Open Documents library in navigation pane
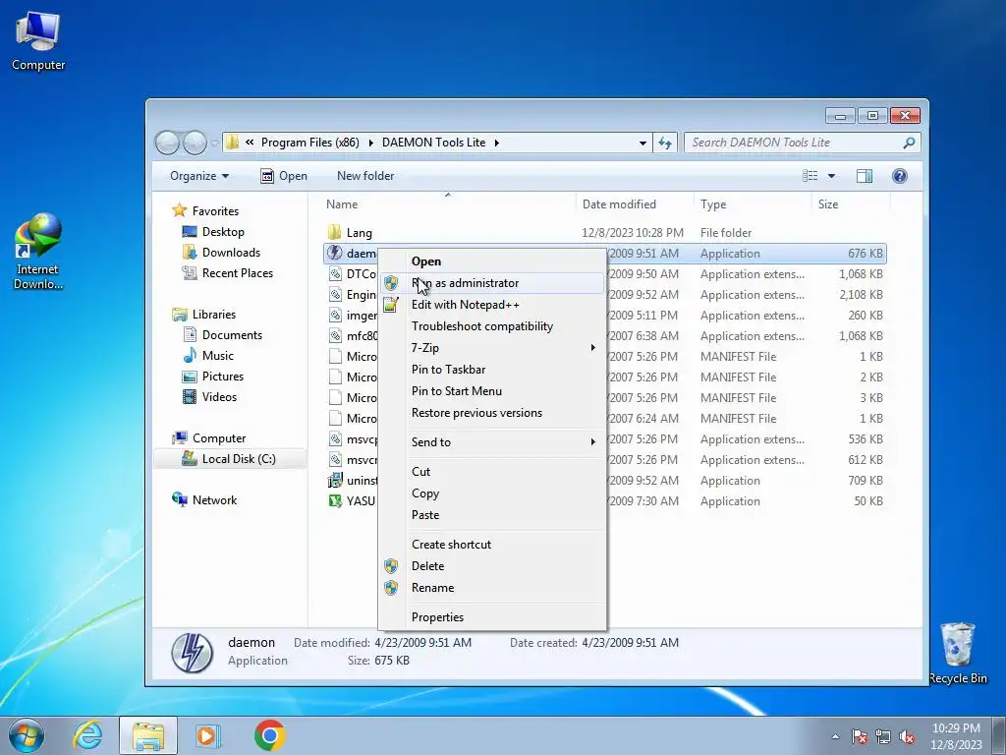Image resolution: width=1006 pixels, height=755 pixels. [223, 335]
